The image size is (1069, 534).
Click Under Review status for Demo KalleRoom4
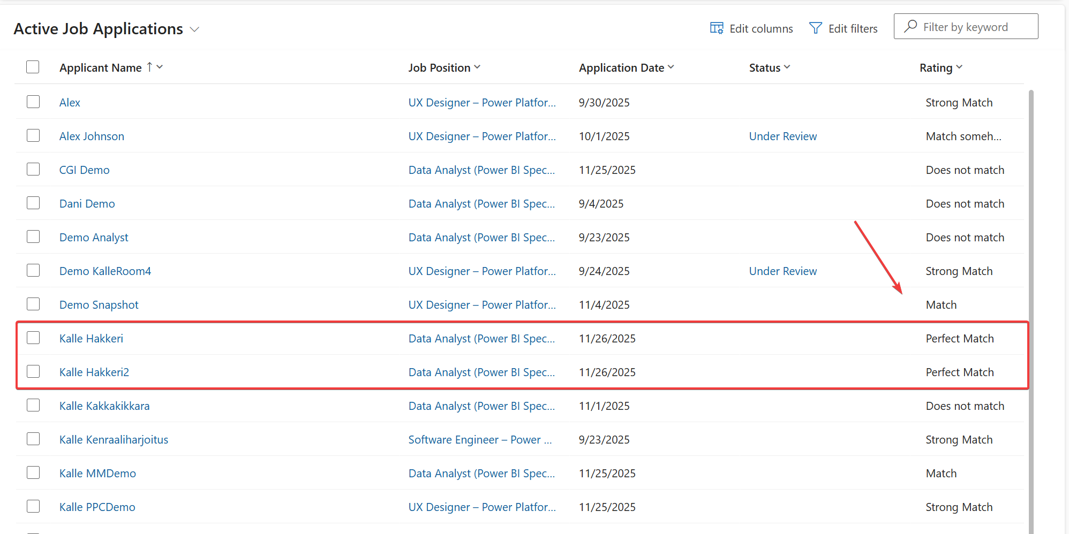(782, 271)
